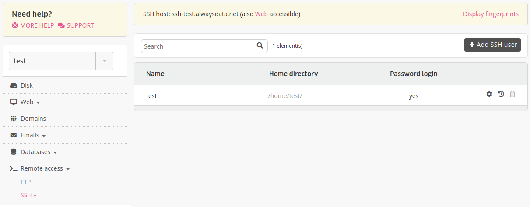Click the restore history icon for test user
530x207 pixels.
501,94
